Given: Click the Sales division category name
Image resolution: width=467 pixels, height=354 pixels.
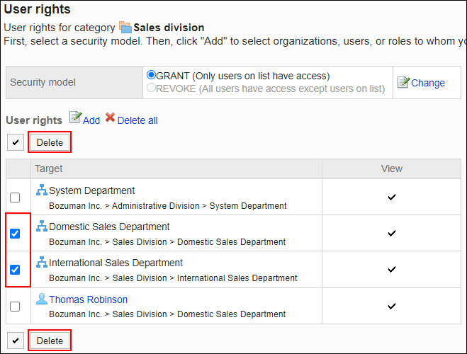Looking at the screenshot, I should pos(169,28).
